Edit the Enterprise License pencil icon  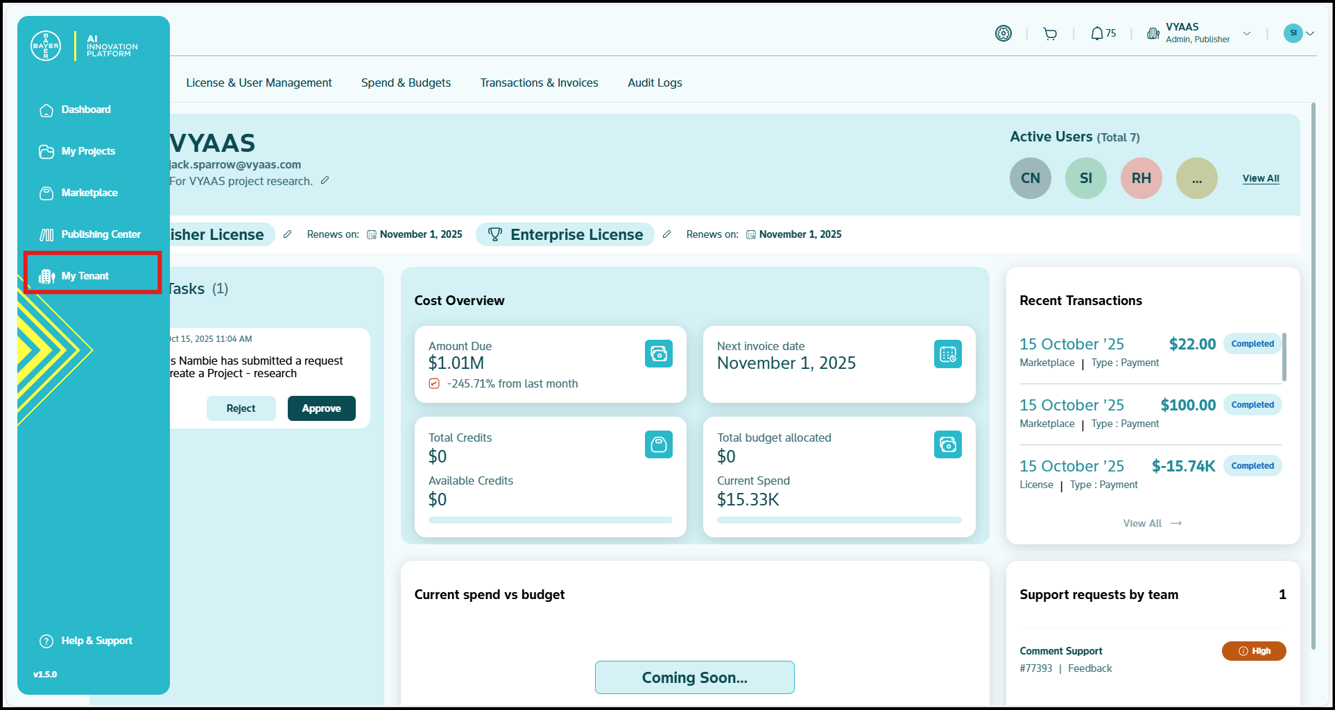(666, 234)
